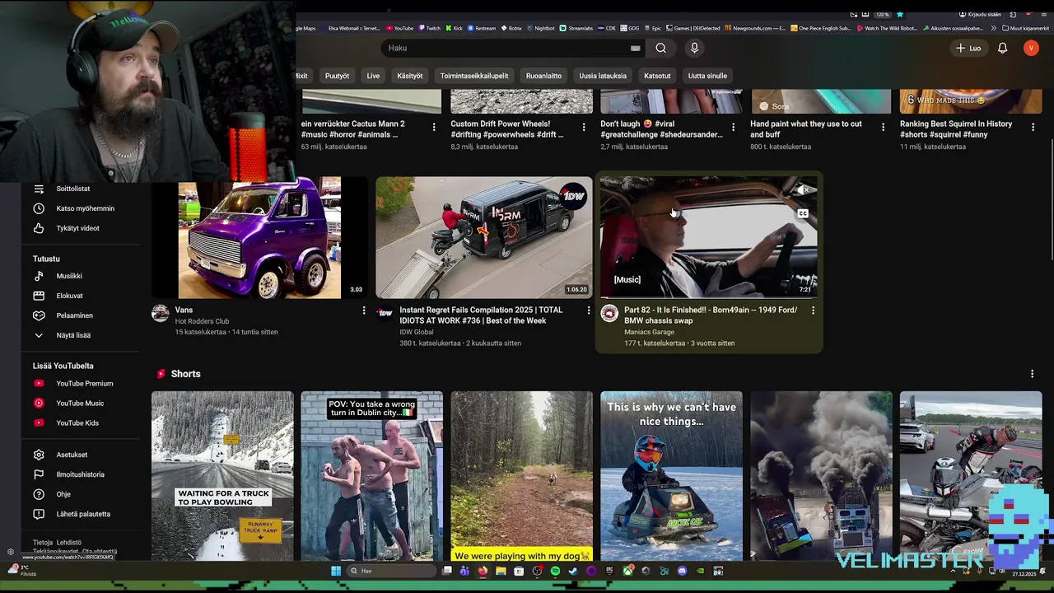Open options for Ranking Best Squirrel short
1054x593 pixels.
click(1033, 127)
